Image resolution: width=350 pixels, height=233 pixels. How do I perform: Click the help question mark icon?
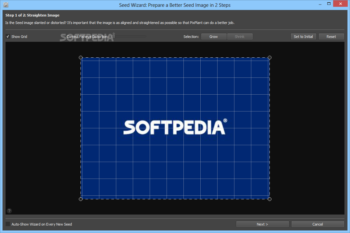coord(9,211)
